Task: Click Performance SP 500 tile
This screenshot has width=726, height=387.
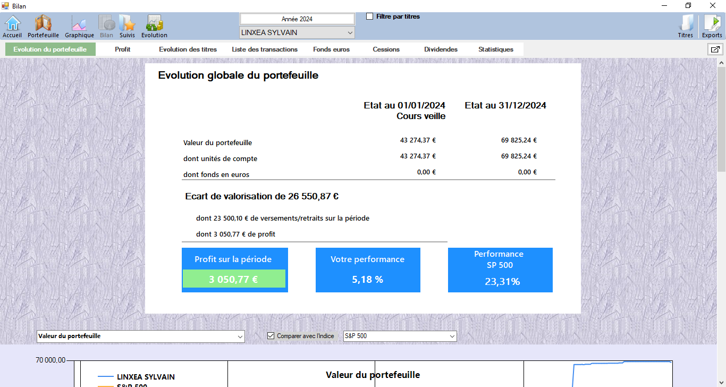Action: [x=500, y=270]
